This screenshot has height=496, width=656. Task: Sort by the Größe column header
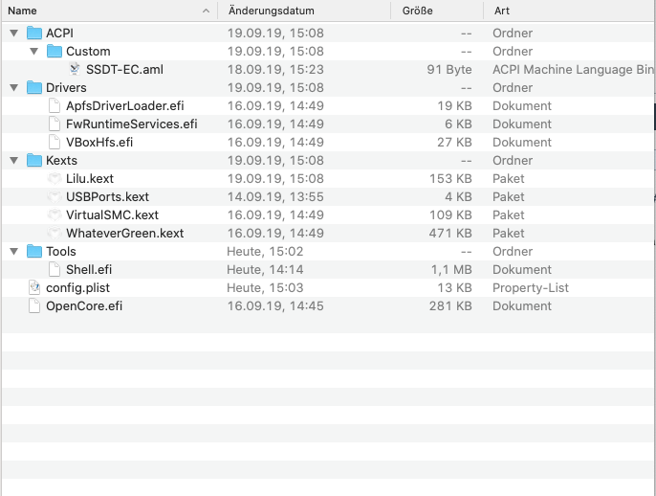(430, 11)
